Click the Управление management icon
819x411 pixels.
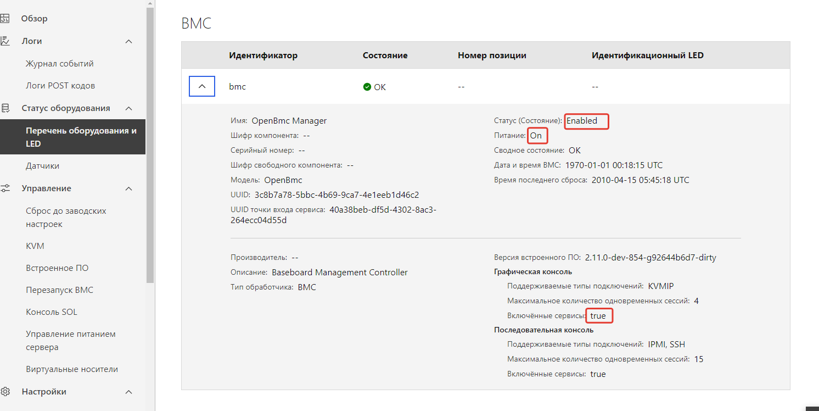pyautogui.click(x=5, y=188)
